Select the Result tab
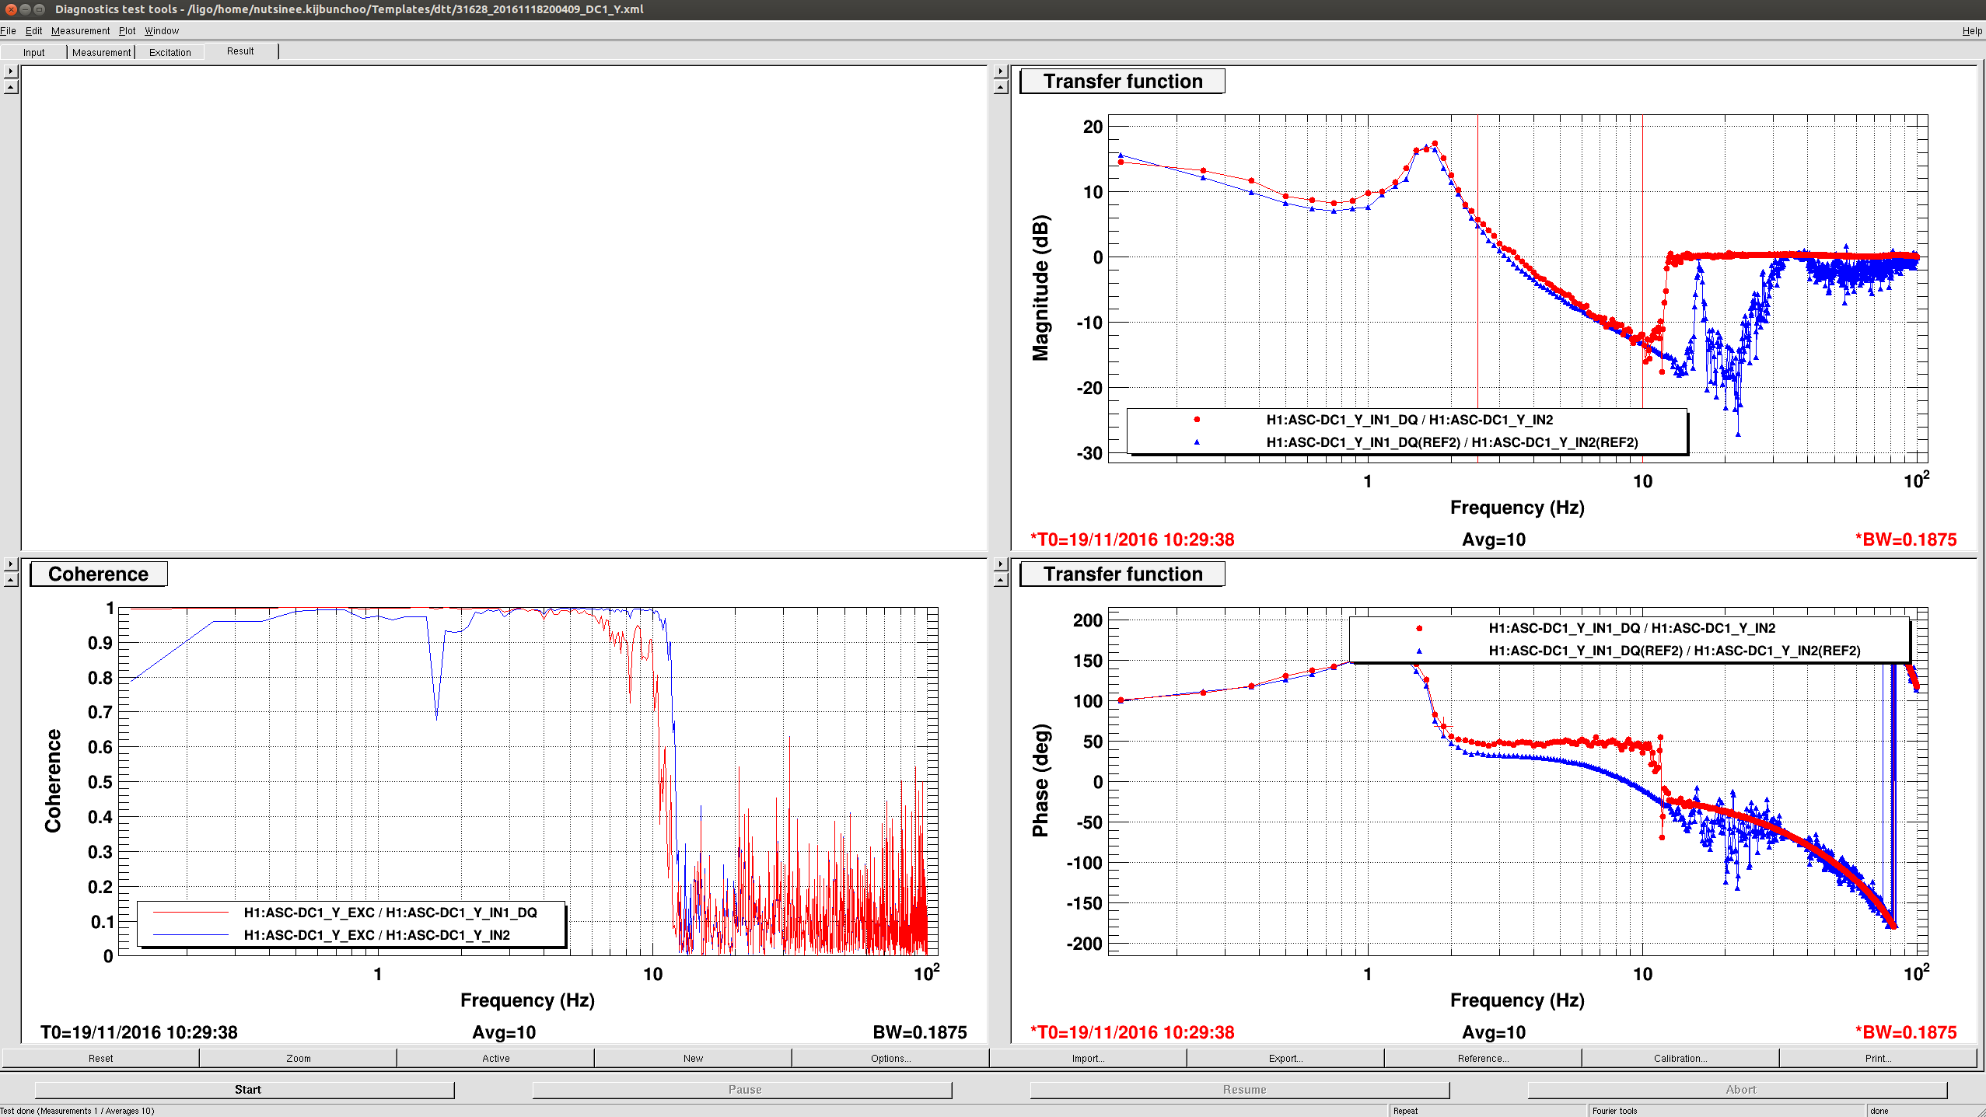The width and height of the screenshot is (1986, 1117). 240,51
